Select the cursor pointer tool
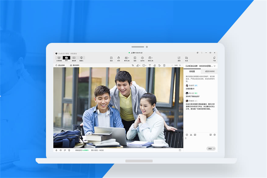Image resolution: width=267 pixels, height=178 pixels. coord(133,65)
